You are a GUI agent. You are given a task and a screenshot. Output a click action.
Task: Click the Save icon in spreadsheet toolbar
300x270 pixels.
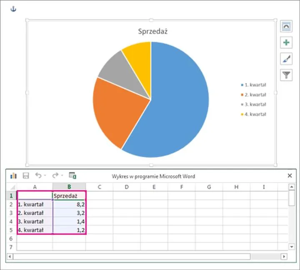pos(25,176)
